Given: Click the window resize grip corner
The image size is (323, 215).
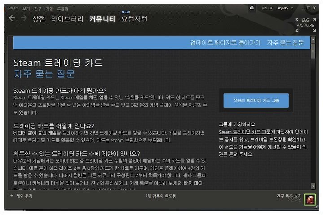Looking at the screenshot, I should [x=317, y=207].
